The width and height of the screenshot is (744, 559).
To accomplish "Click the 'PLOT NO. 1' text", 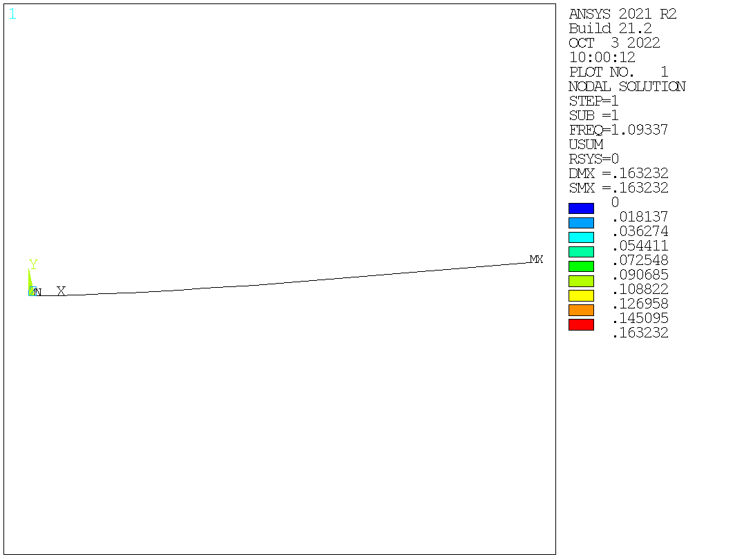I will (x=619, y=72).
